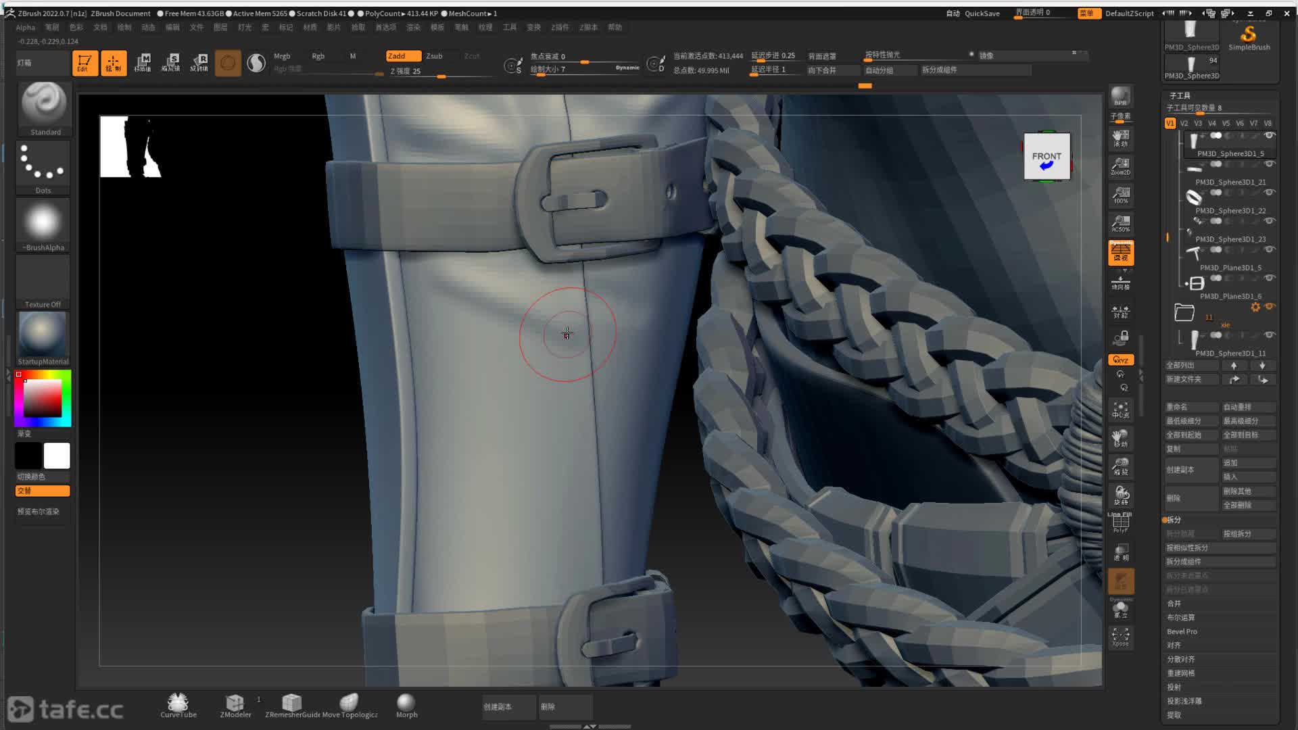The image size is (1298, 730).
Task: Open the Dots stroke selector
Action: tap(43, 167)
